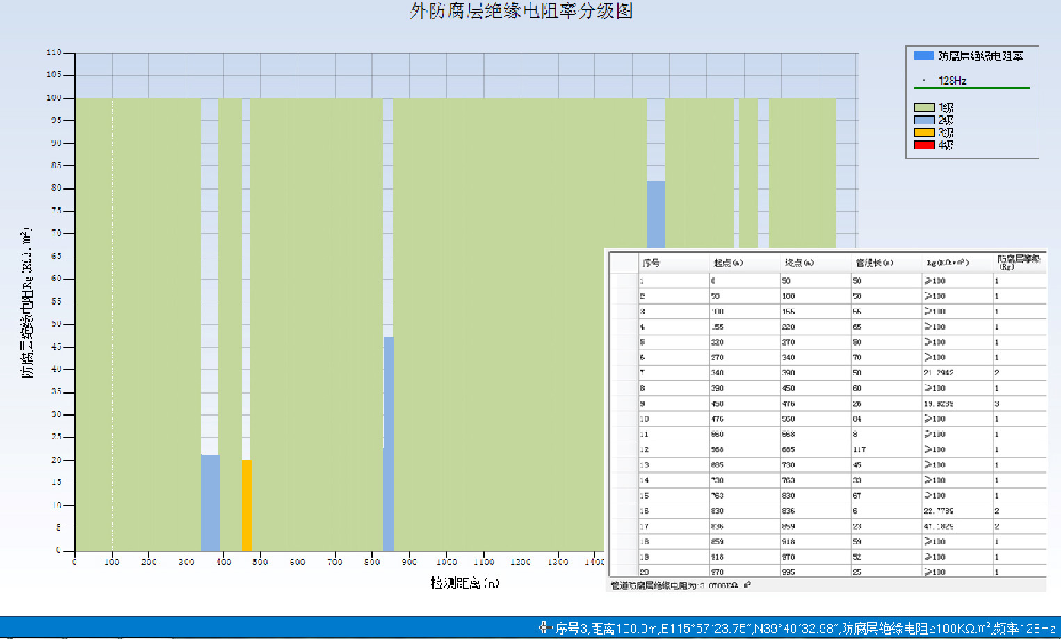Click the 管段长(m) column header
This screenshot has height=639, width=1061.
(874, 263)
